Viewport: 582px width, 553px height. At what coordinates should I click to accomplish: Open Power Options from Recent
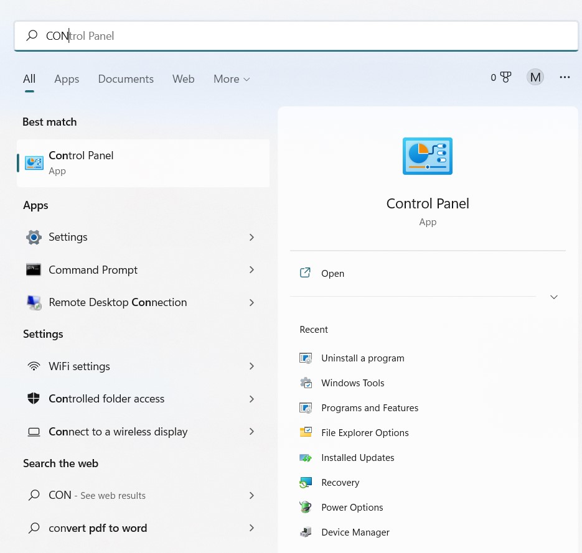(352, 507)
